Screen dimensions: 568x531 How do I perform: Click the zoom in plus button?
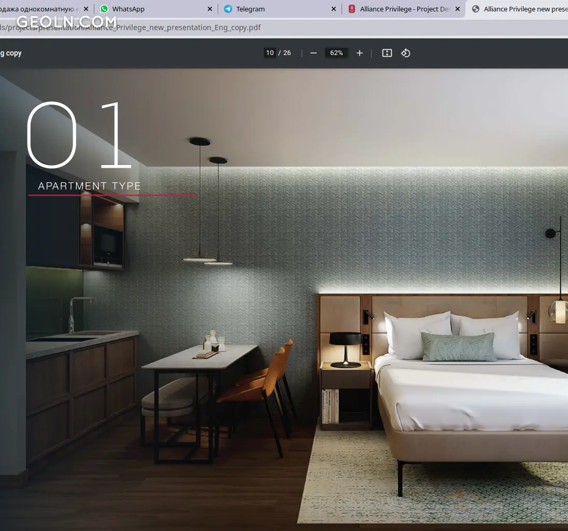click(360, 53)
